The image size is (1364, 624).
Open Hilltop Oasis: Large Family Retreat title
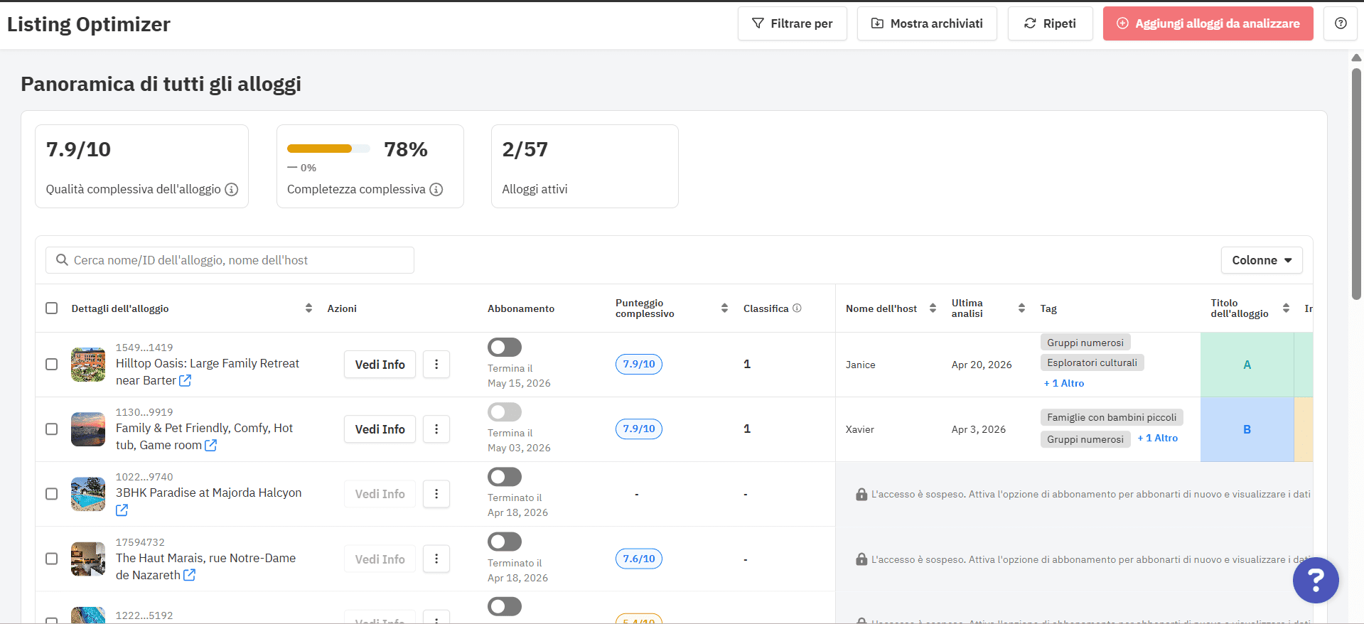(x=208, y=372)
